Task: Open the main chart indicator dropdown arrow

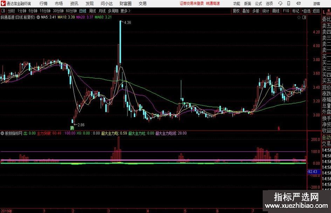Action: click(38, 17)
